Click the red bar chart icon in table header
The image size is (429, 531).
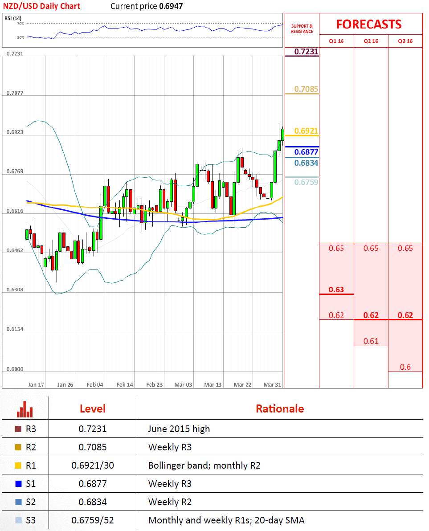tap(25, 409)
